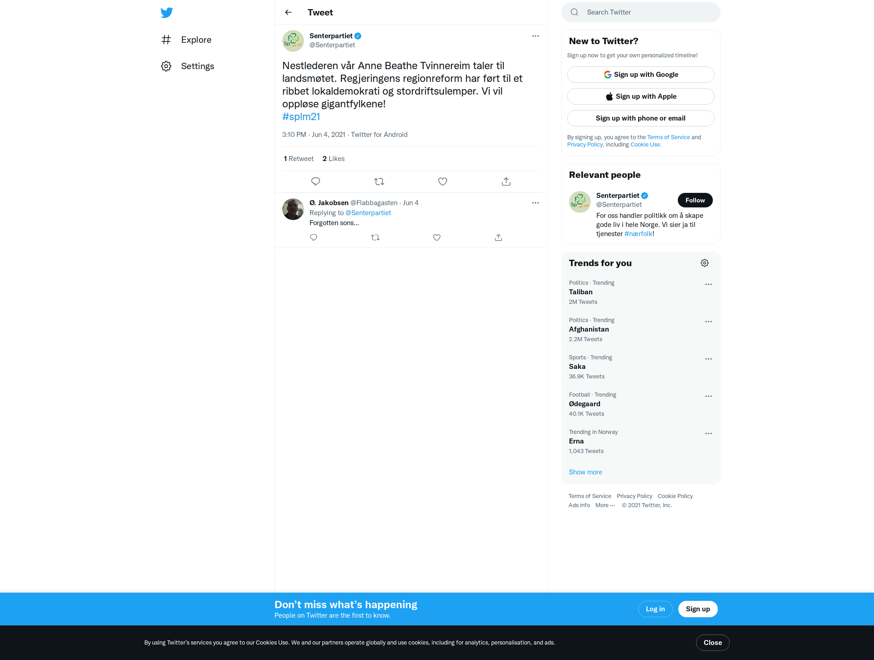Go back using the arrow icon
Viewport: 874px width, 660px height.
click(x=288, y=12)
